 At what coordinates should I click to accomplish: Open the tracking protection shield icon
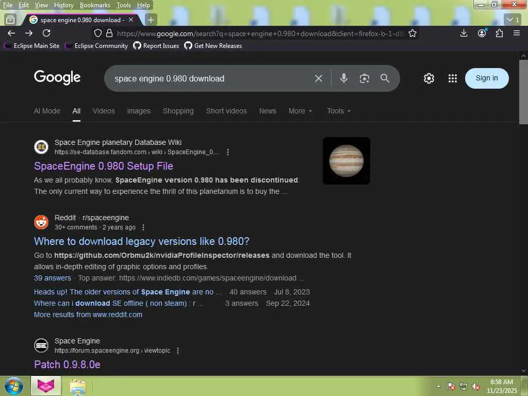pos(97,34)
